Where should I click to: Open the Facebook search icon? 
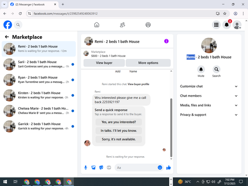[x=18, y=25]
